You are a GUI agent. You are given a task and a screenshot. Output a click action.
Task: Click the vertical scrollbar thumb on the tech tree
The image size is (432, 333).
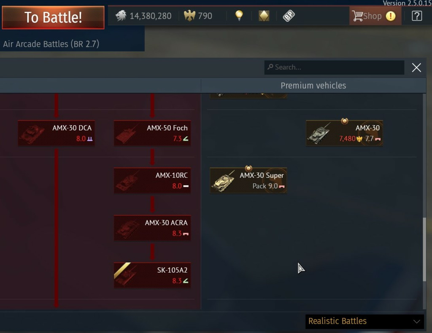[x=424, y=250]
